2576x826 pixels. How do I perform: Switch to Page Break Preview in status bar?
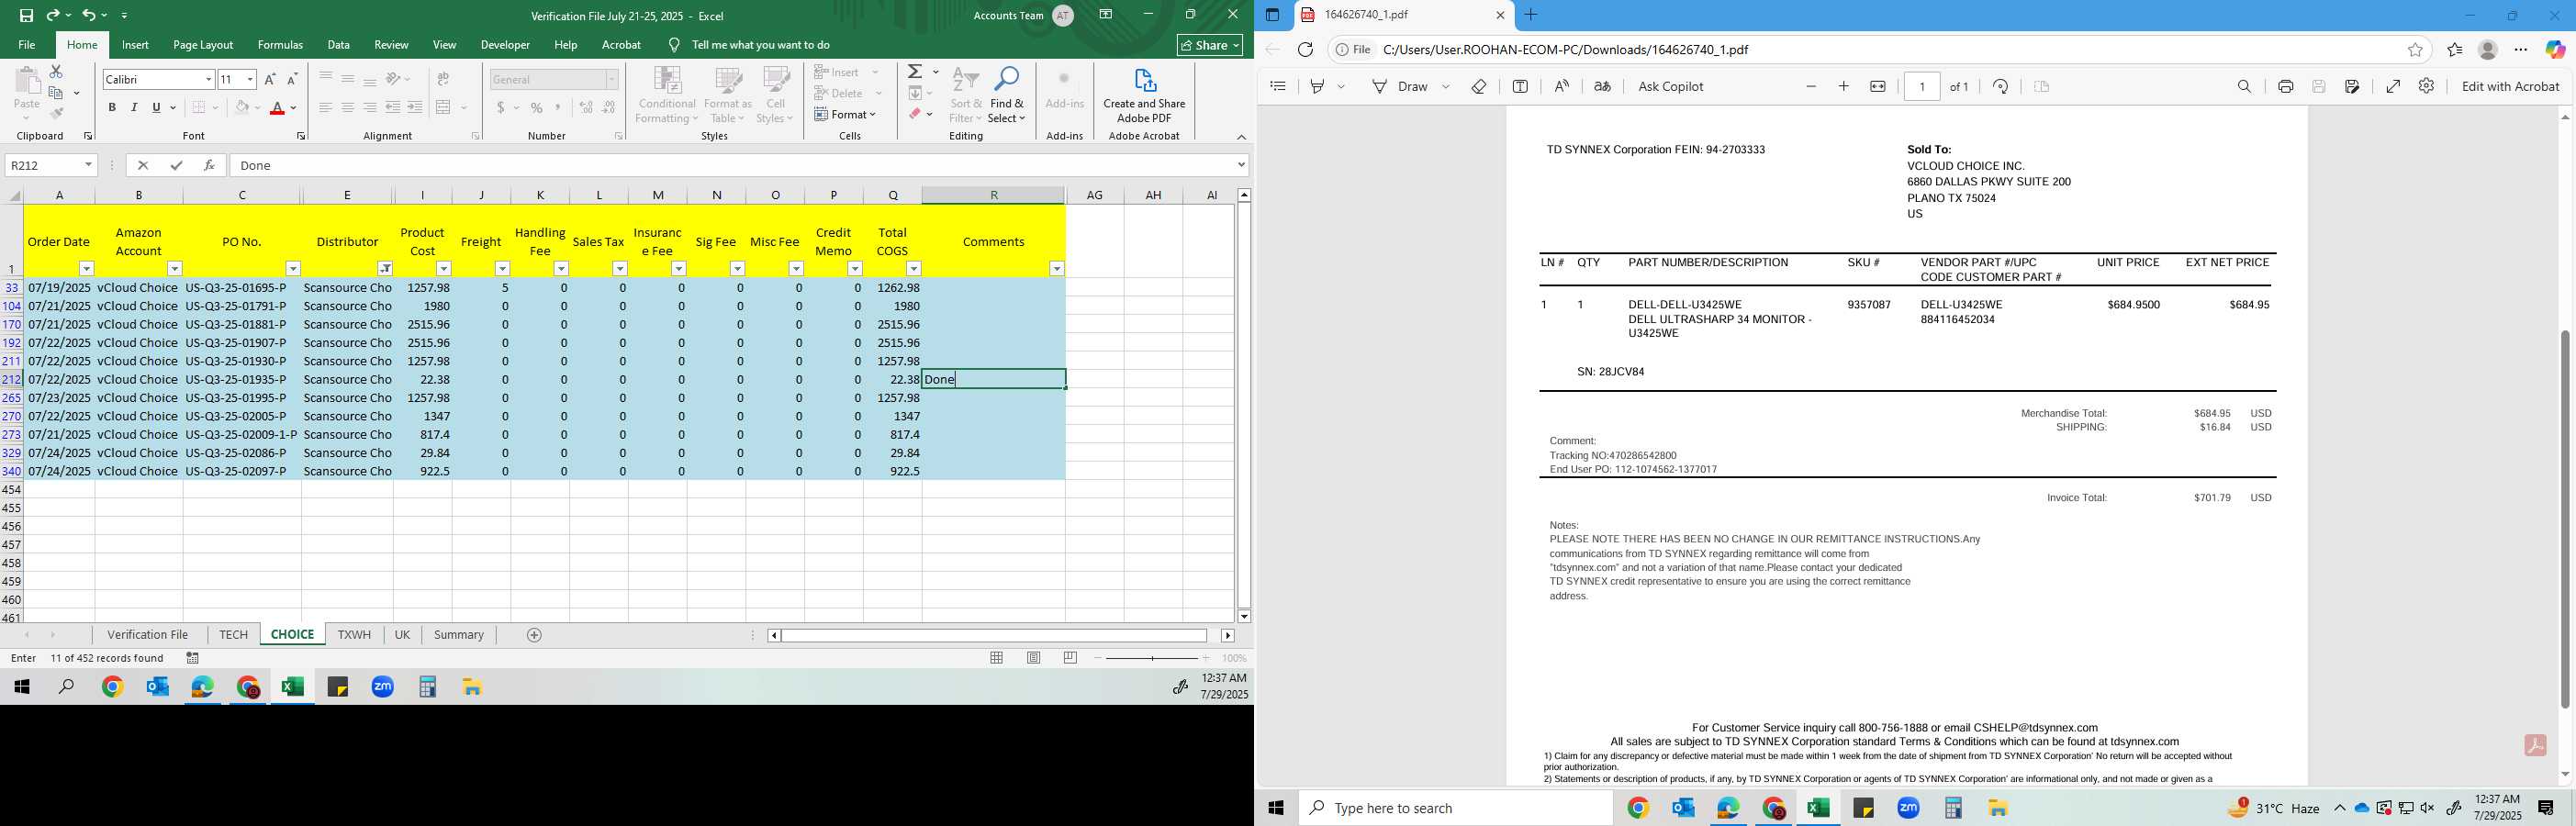pos(1070,658)
